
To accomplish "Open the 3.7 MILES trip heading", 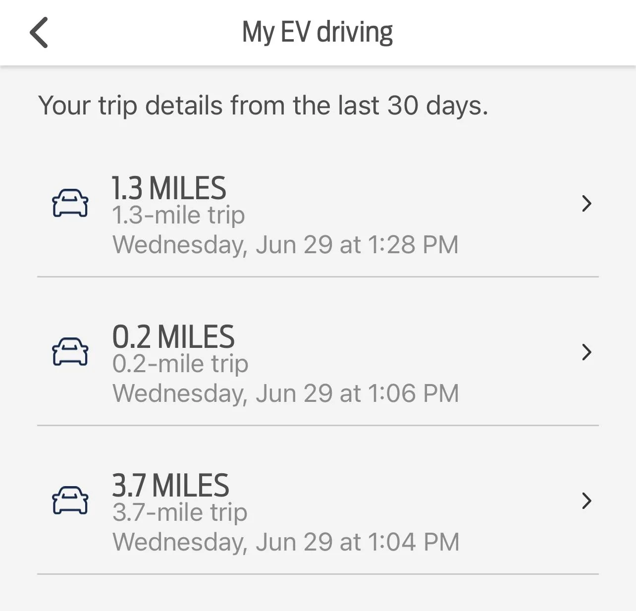I will click(x=170, y=486).
